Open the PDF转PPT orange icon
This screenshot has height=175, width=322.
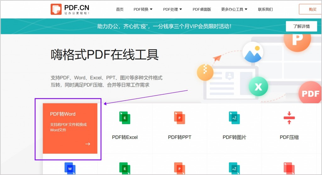(180, 118)
